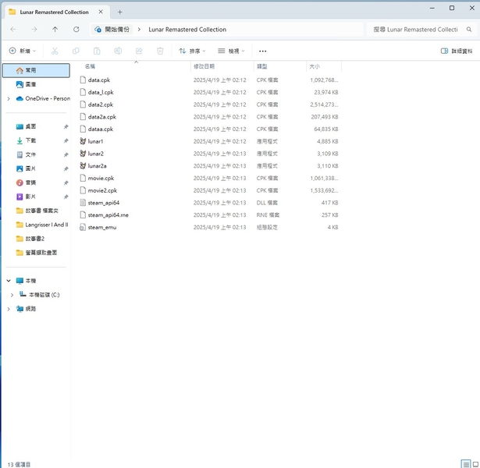Go back with the back arrow

click(x=12, y=30)
